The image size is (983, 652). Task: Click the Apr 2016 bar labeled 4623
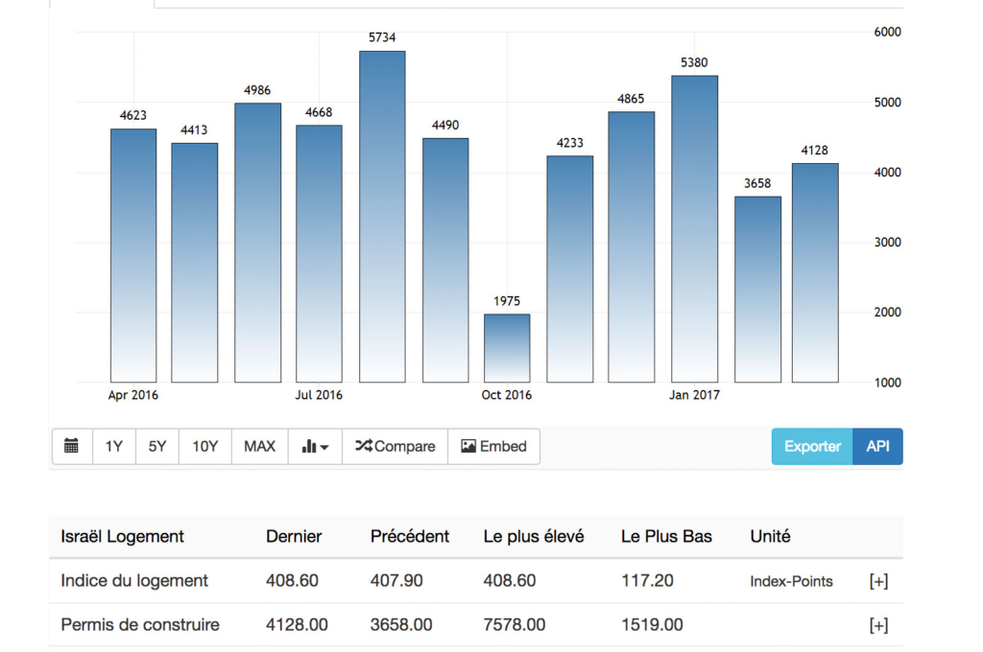click(x=133, y=255)
